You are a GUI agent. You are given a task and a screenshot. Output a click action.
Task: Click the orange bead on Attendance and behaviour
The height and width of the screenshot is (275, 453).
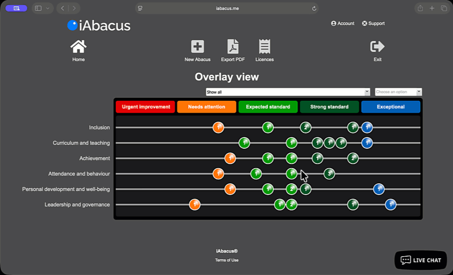click(219, 174)
